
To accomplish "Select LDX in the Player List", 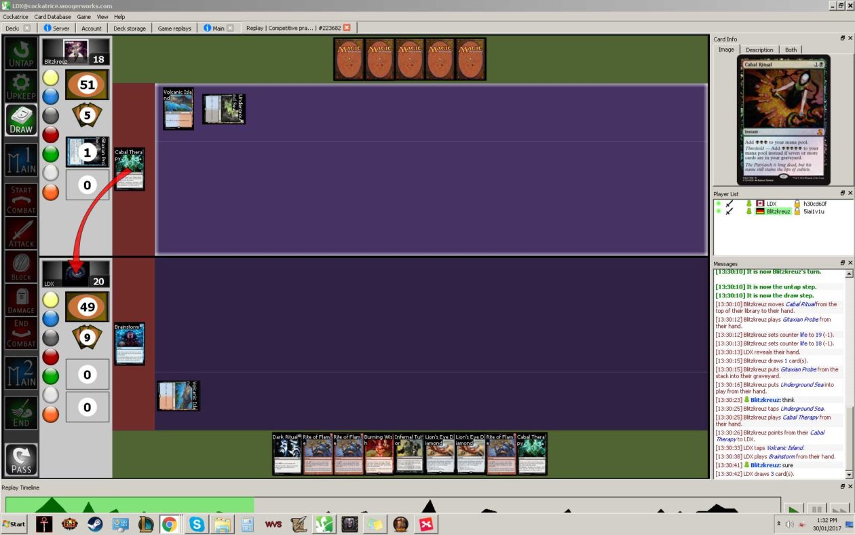I will [772, 204].
